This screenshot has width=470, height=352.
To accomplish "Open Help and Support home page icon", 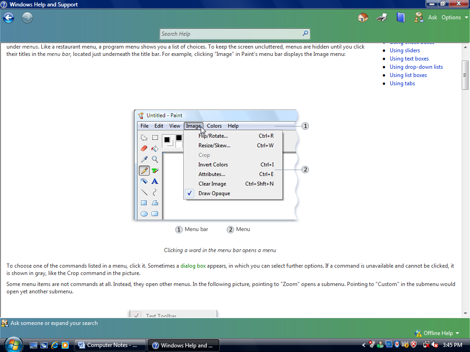I will tap(363, 17).
